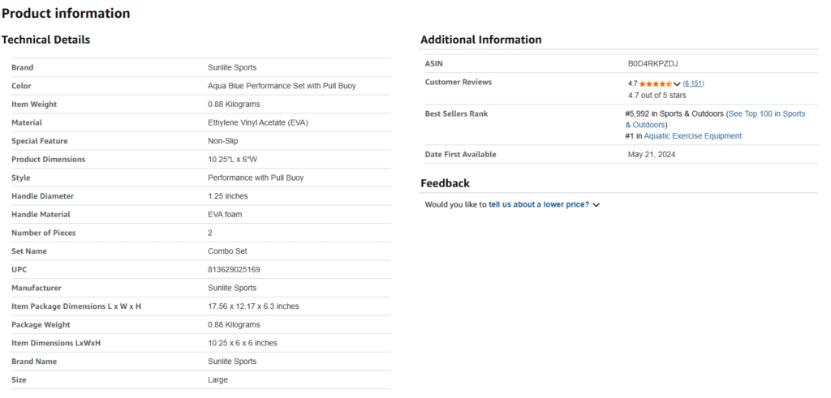Click the 4.7 rating number before stars
The height and width of the screenshot is (398, 831).
[632, 83]
